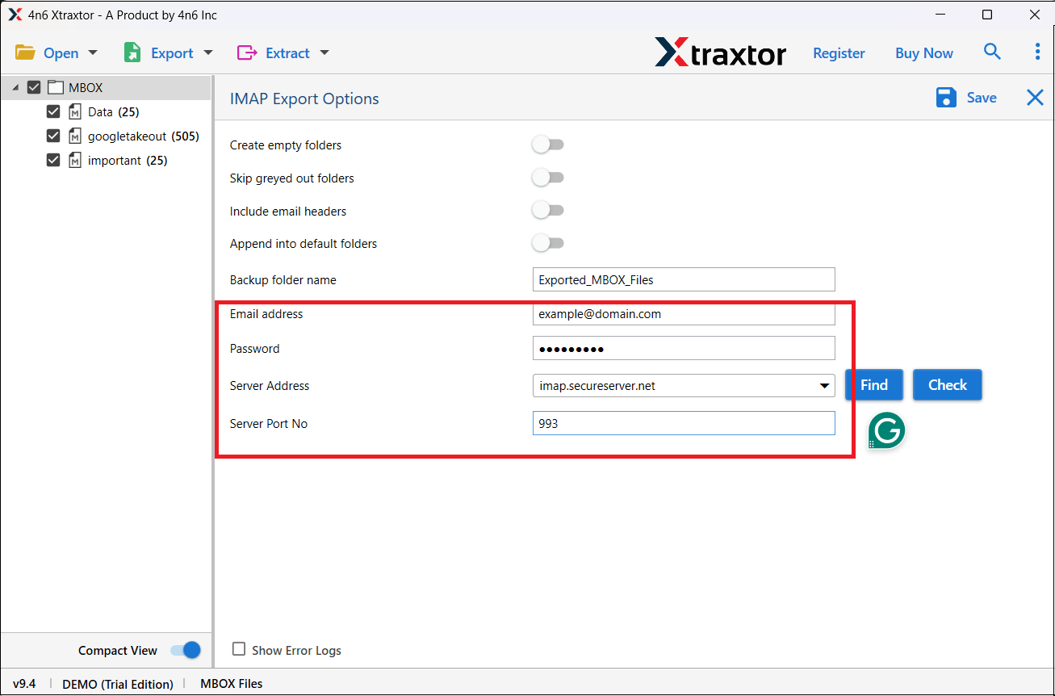Click the MBOX folder icon in tree
Screen dimensions: 1055x696
[56, 87]
